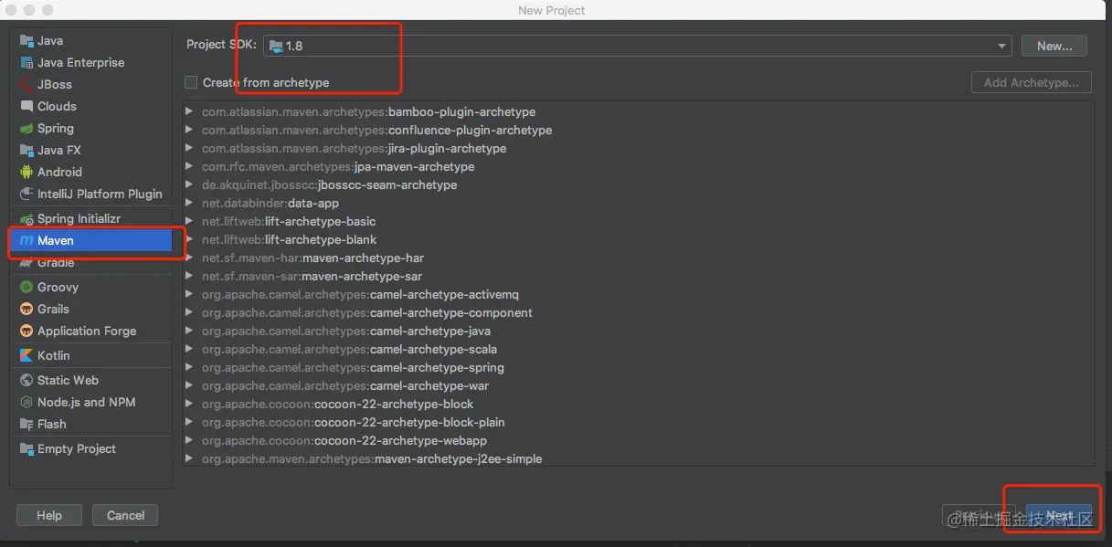Click the Empty Project folder icon
This screenshot has height=547, width=1112.
[x=26, y=449]
